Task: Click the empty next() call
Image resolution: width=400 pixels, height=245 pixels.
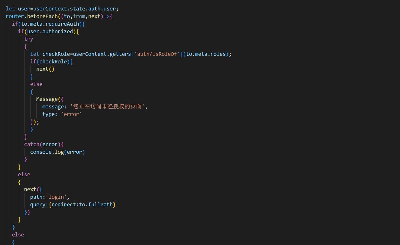Action: pyautogui.click(x=45, y=69)
